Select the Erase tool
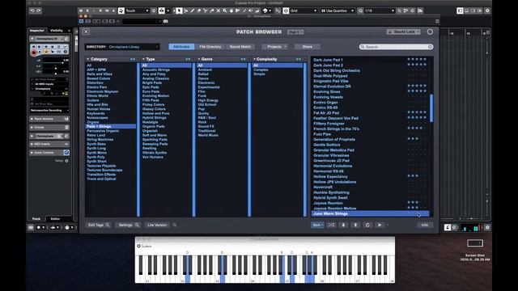The image size is (518, 291). (x=199, y=11)
